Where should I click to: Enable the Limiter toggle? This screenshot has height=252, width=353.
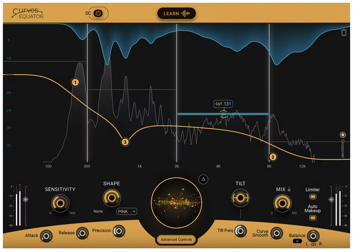click(x=313, y=197)
